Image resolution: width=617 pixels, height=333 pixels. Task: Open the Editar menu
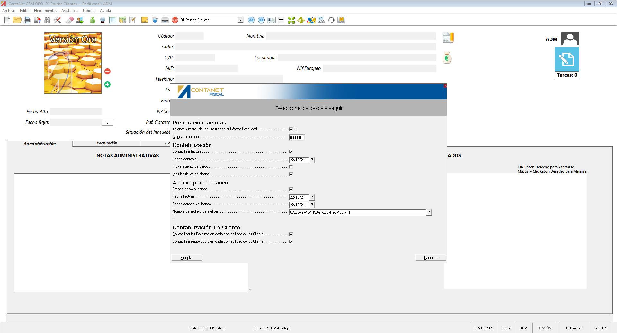click(25, 11)
